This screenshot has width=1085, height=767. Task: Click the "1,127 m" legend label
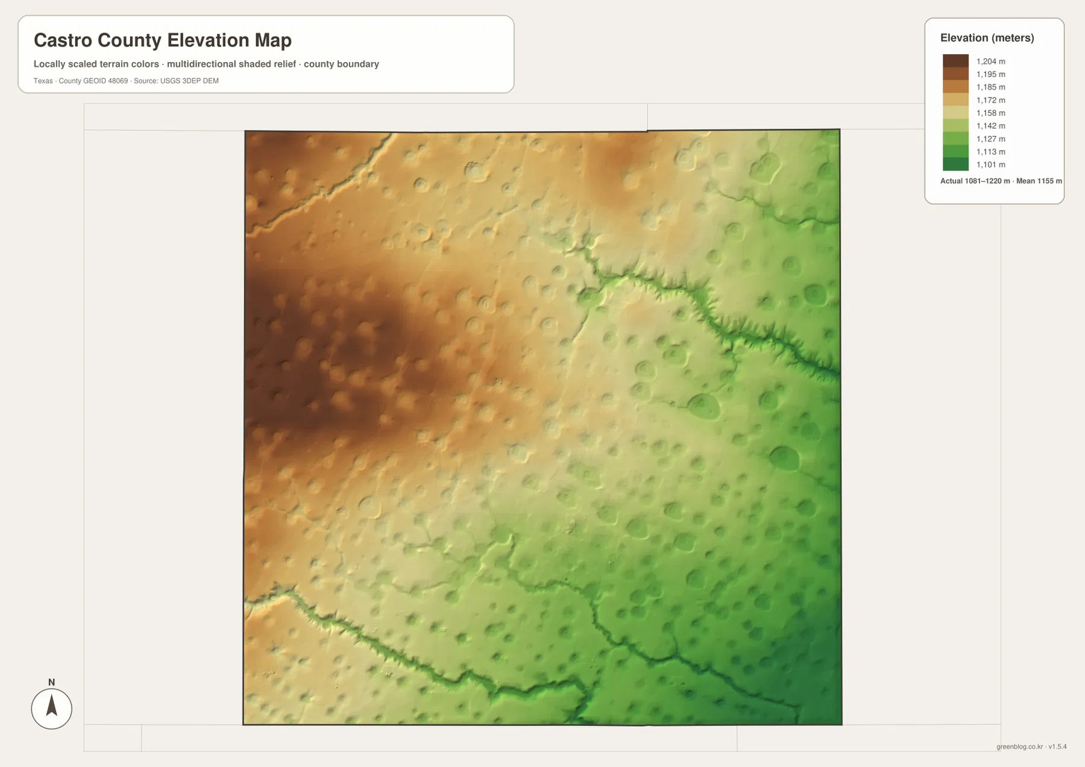[x=991, y=139]
